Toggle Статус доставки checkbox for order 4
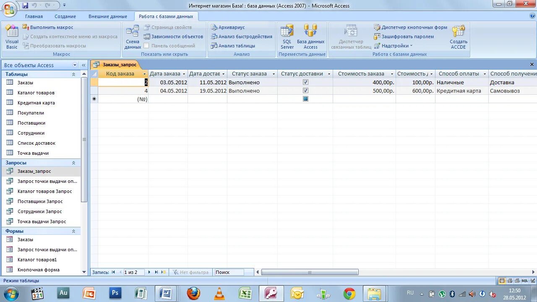 tap(305, 91)
